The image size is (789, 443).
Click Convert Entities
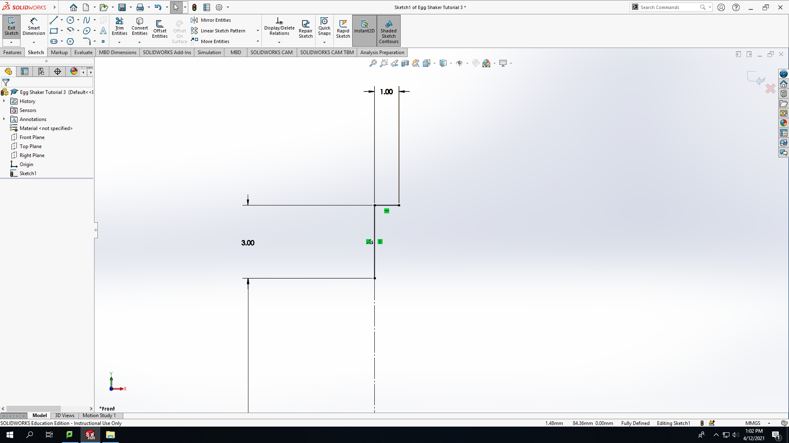pyautogui.click(x=140, y=26)
